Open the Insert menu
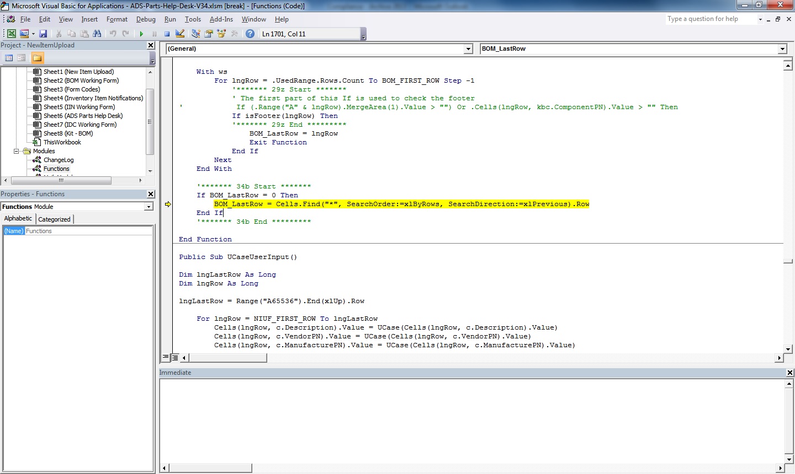795x474 pixels. [x=89, y=19]
